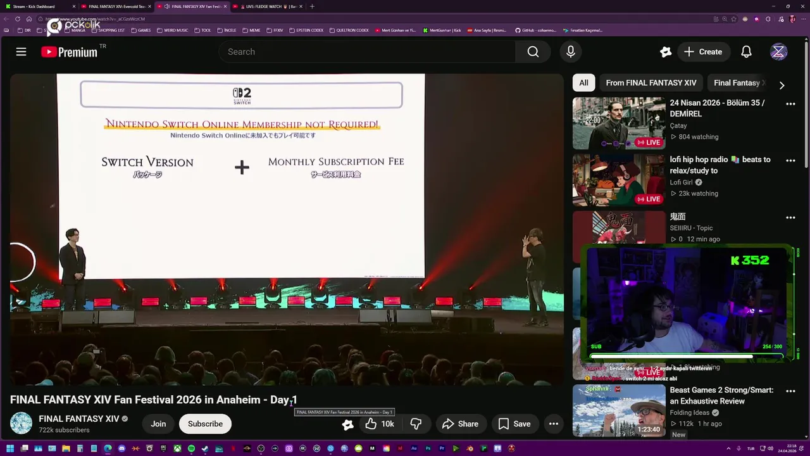Open the account avatar menu

coord(778,52)
